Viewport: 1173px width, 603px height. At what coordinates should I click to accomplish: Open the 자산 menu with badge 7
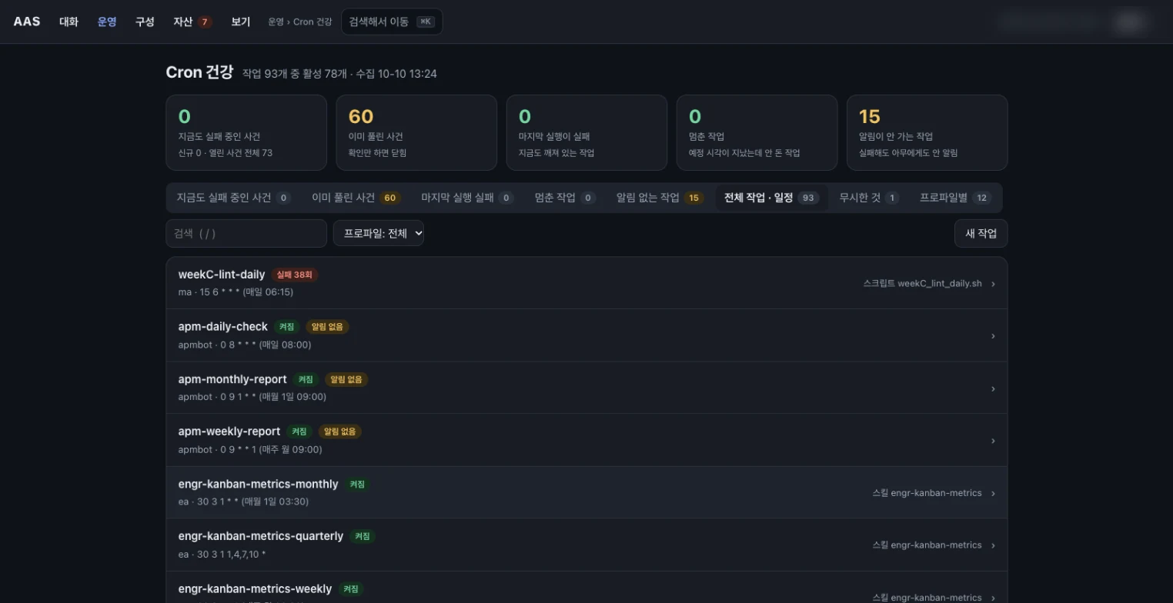pos(192,22)
